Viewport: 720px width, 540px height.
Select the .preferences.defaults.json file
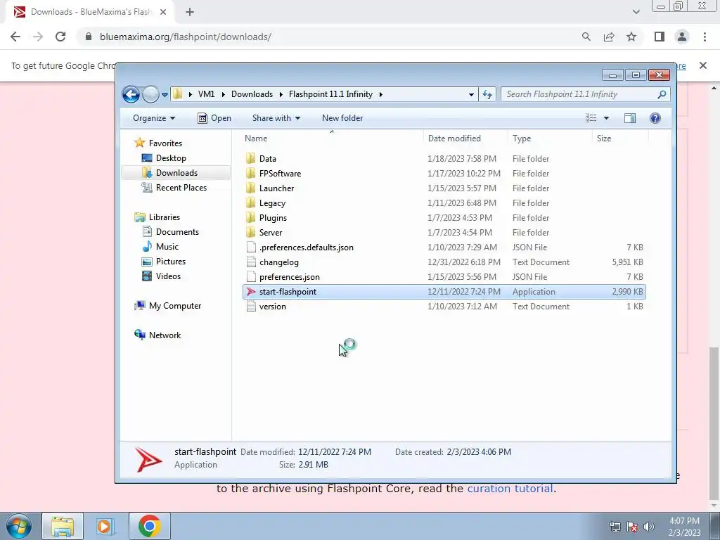(307, 247)
